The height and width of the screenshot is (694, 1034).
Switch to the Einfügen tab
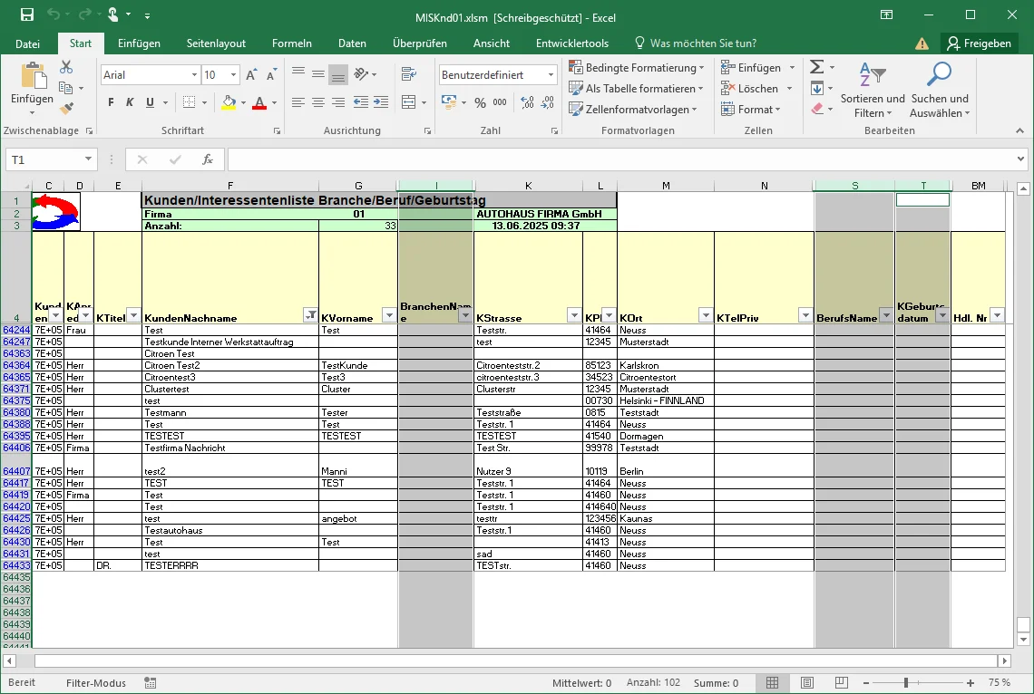(139, 43)
